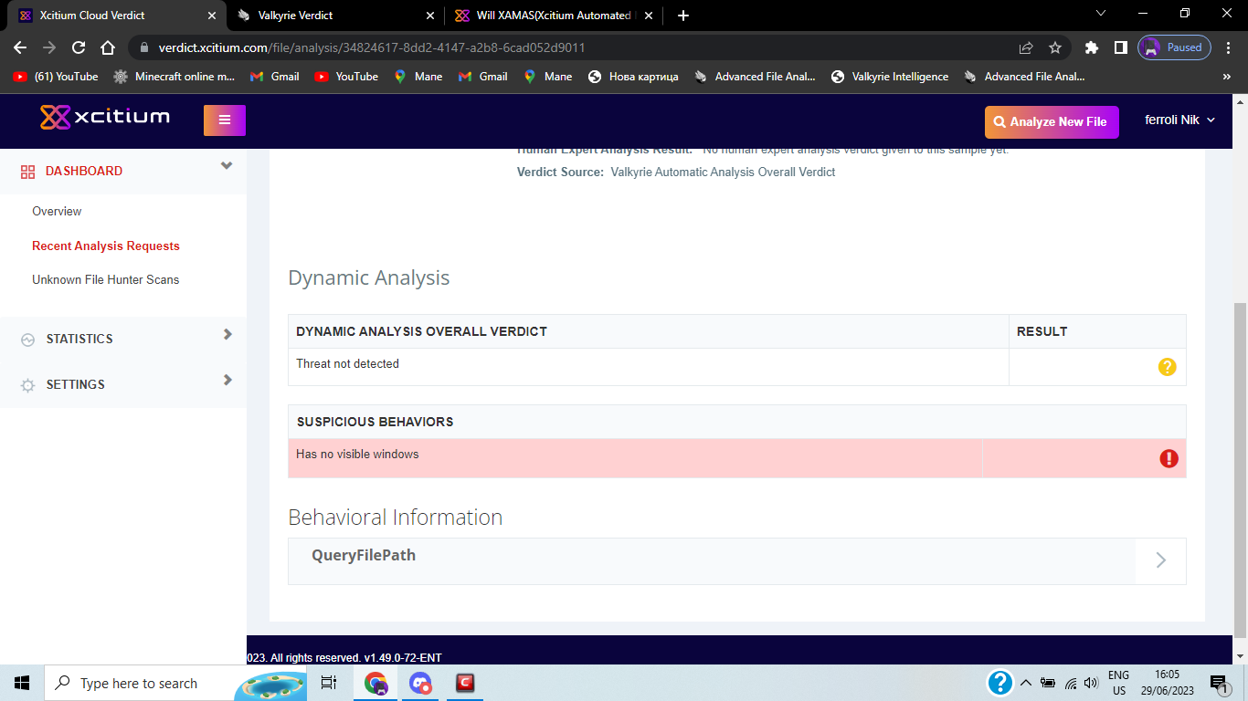The width and height of the screenshot is (1248, 701).
Task: Open the Chrome taskbar icon
Action: (x=375, y=683)
